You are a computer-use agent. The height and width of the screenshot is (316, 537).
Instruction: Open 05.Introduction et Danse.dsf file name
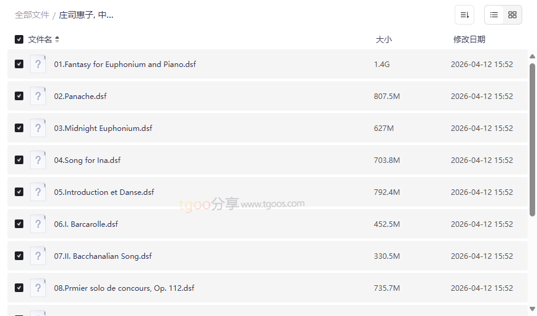point(104,192)
